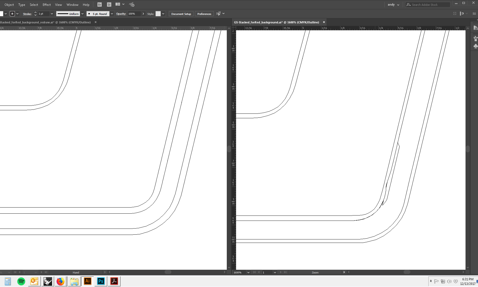This screenshot has width=478, height=287.
Task: Open Outlook from the taskbar
Action: tap(35, 281)
